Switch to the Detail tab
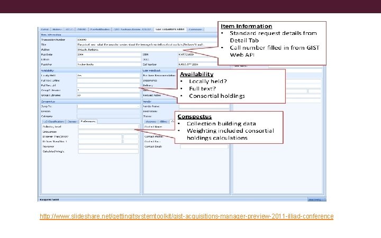 click(44, 30)
